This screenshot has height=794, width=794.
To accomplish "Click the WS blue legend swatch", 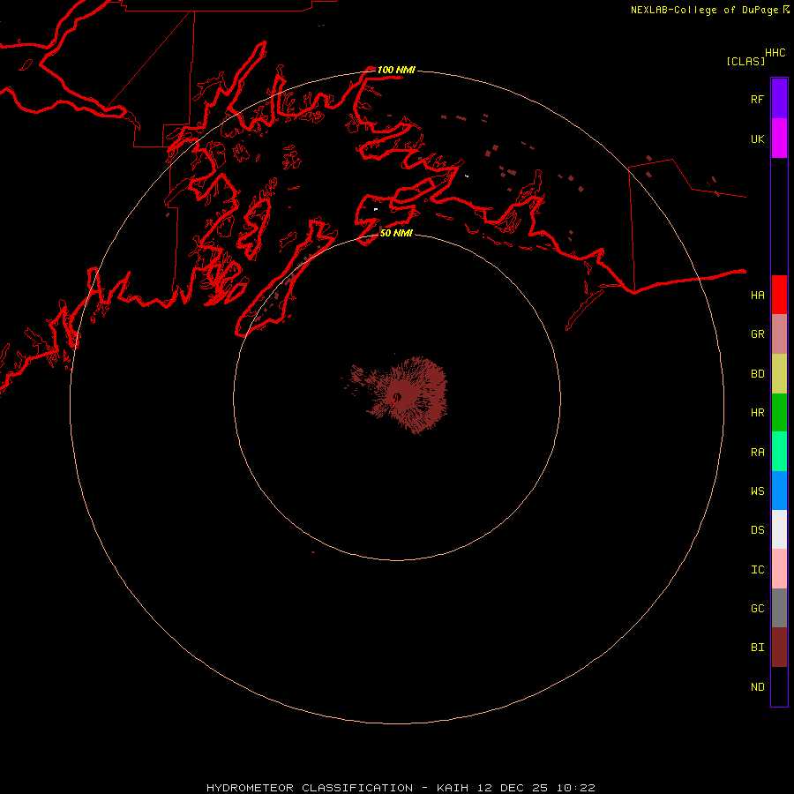I will tap(779, 491).
